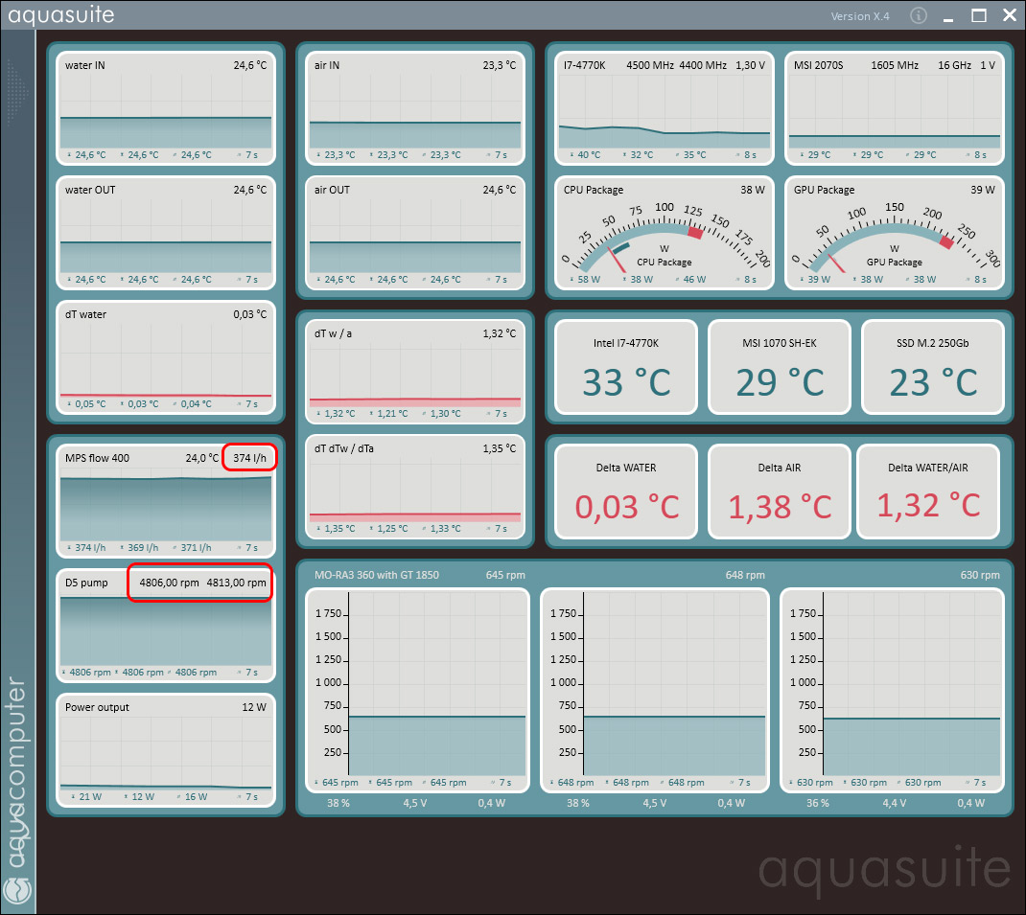The width and height of the screenshot is (1026, 915).
Task: Select the dT dTw / dTa chart
Action: point(415,487)
